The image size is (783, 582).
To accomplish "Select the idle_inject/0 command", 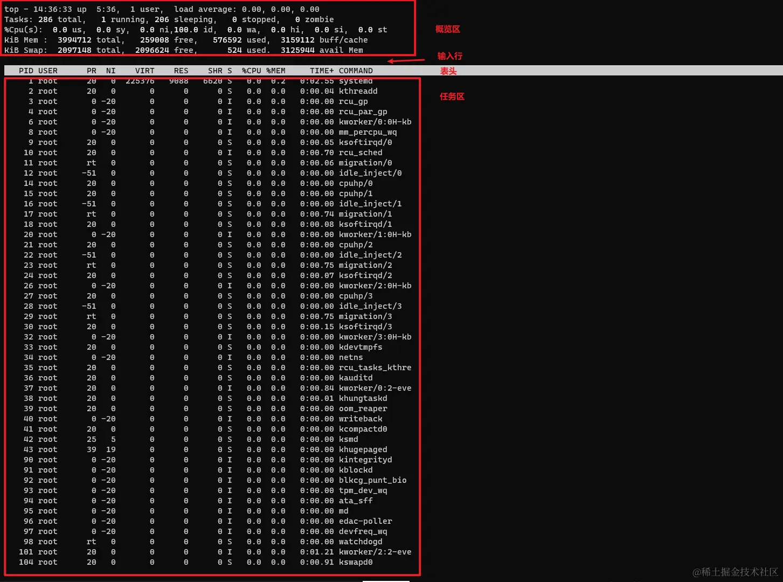I will pos(370,173).
